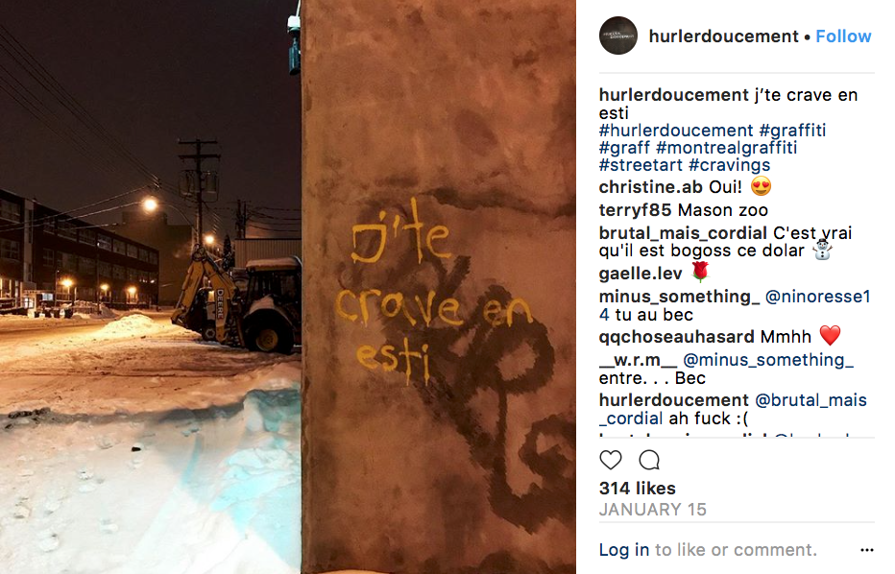Visit gaelle.lev's profile

(641, 274)
